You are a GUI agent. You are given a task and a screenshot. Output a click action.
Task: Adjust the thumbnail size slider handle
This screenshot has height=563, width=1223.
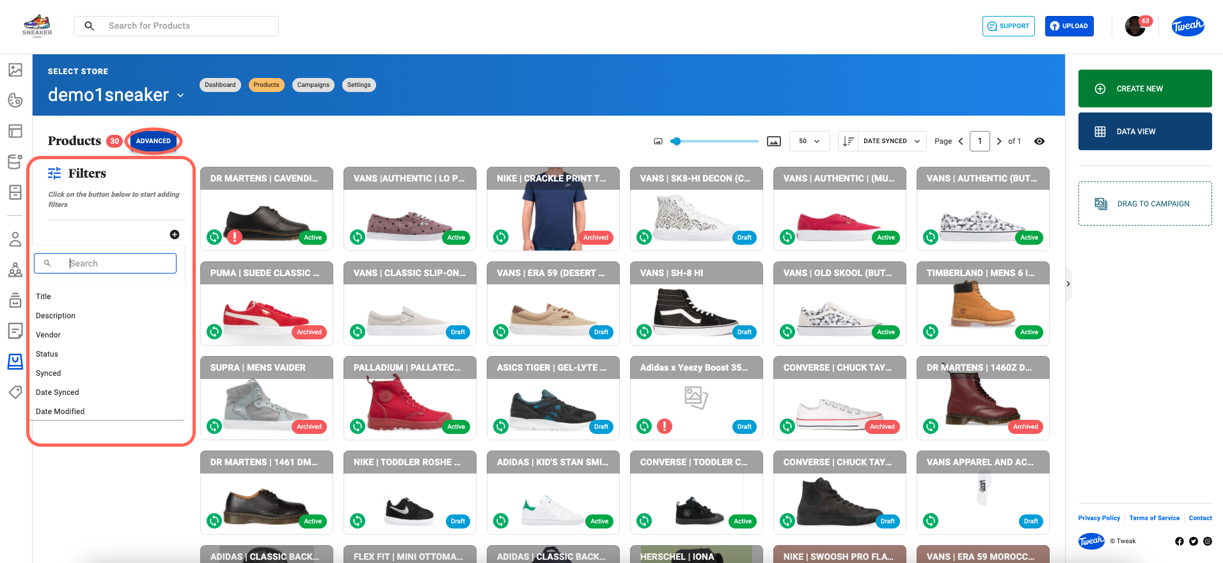click(675, 141)
